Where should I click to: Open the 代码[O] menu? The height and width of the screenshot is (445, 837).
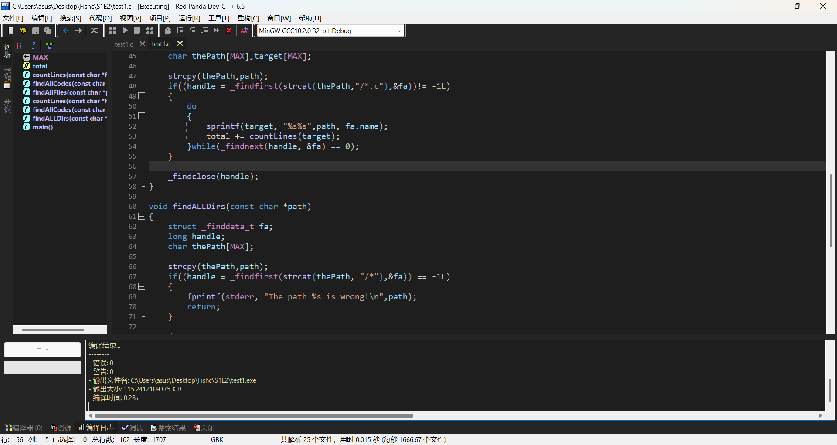click(101, 18)
